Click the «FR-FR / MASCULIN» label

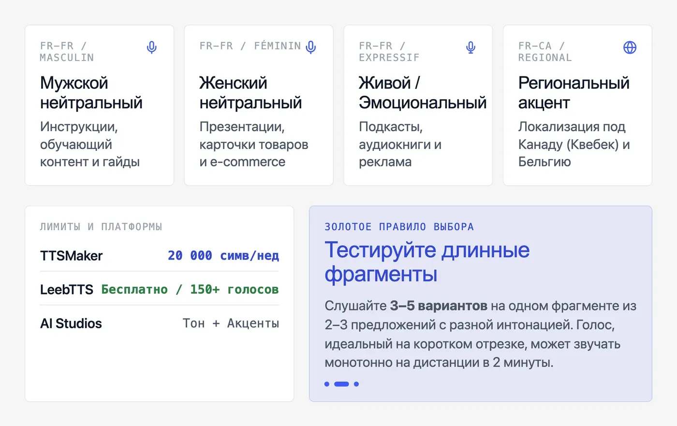click(x=67, y=52)
